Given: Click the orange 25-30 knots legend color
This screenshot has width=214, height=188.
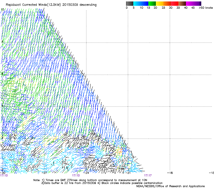Looking at the screenshot, I should [167, 3].
